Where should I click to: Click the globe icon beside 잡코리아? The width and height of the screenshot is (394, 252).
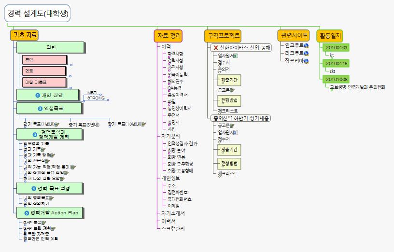pyautogui.click(x=306, y=61)
